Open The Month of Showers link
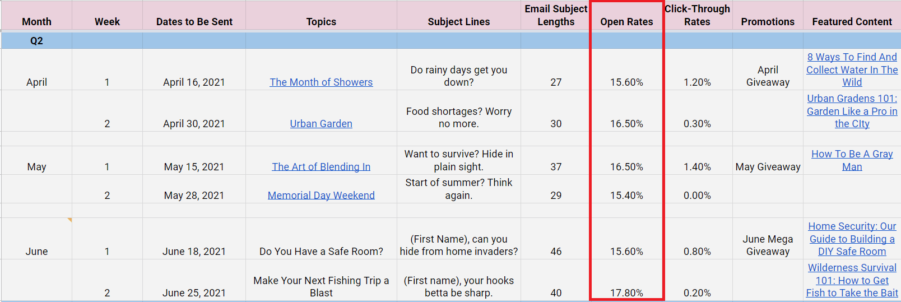Viewport: 901px width, 302px height. pyautogui.click(x=321, y=82)
